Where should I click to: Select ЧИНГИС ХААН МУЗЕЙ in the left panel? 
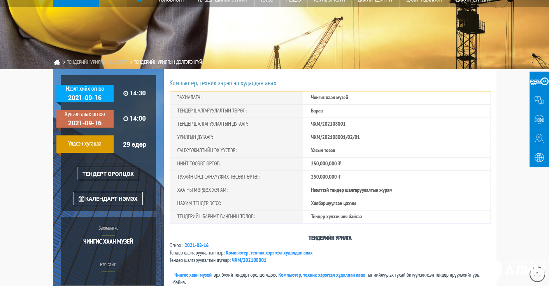pyautogui.click(x=108, y=242)
